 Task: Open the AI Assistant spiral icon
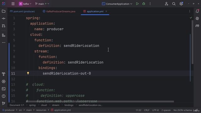click(197, 19)
